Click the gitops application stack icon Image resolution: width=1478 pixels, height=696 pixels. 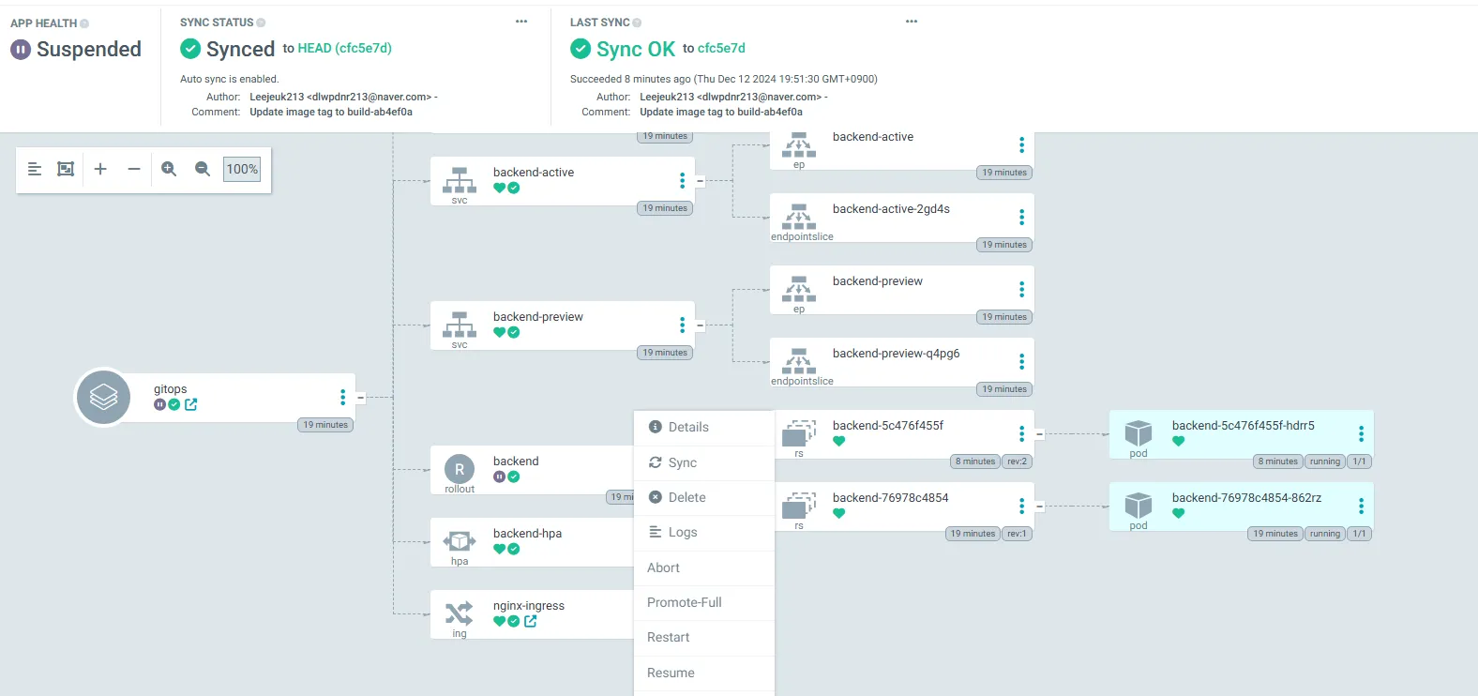tap(103, 397)
